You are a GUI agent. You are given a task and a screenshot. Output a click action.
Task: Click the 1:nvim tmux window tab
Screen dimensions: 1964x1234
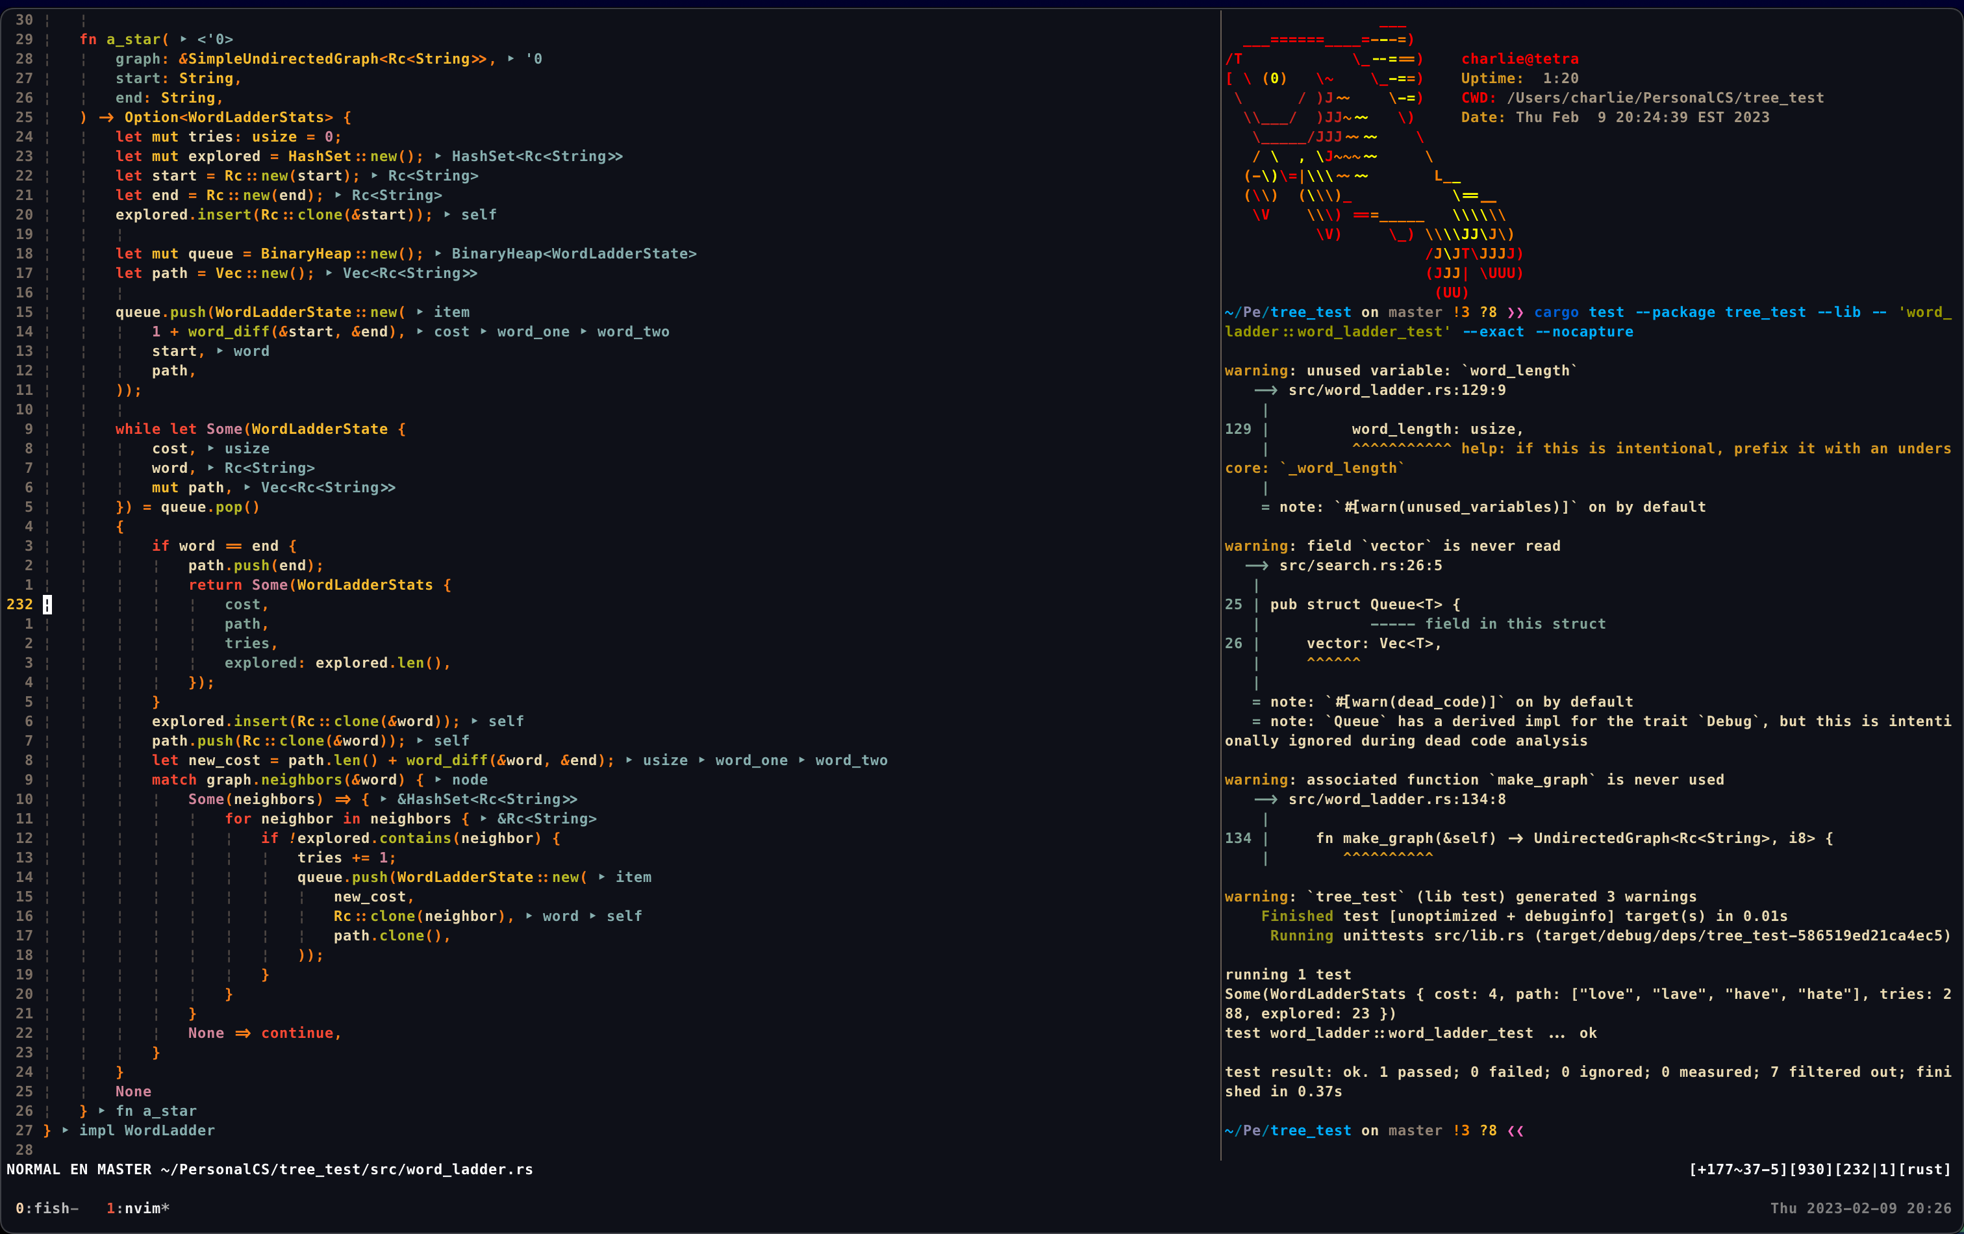coord(137,1208)
